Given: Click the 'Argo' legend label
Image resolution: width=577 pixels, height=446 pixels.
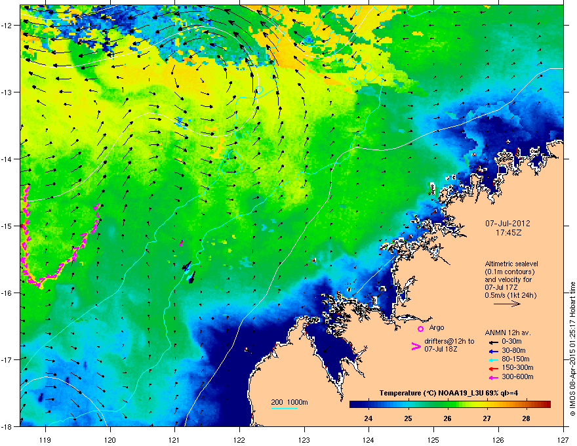Looking at the screenshot, I should click(x=437, y=327).
